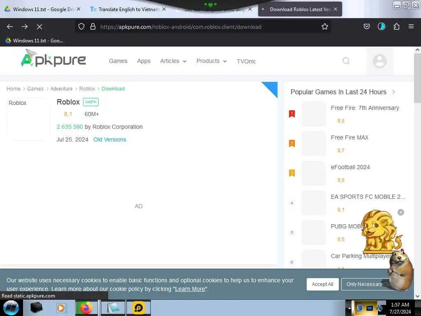Click the page vertical scrollbar thumb
The width and height of the screenshot is (421, 316).
(x=417, y=78)
